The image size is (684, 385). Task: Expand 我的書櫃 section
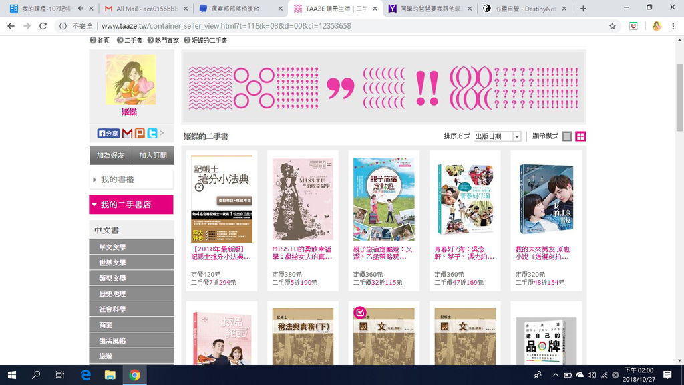click(x=132, y=179)
